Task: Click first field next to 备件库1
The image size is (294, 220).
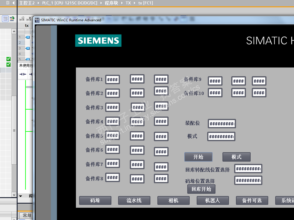Action: click(113, 80)
